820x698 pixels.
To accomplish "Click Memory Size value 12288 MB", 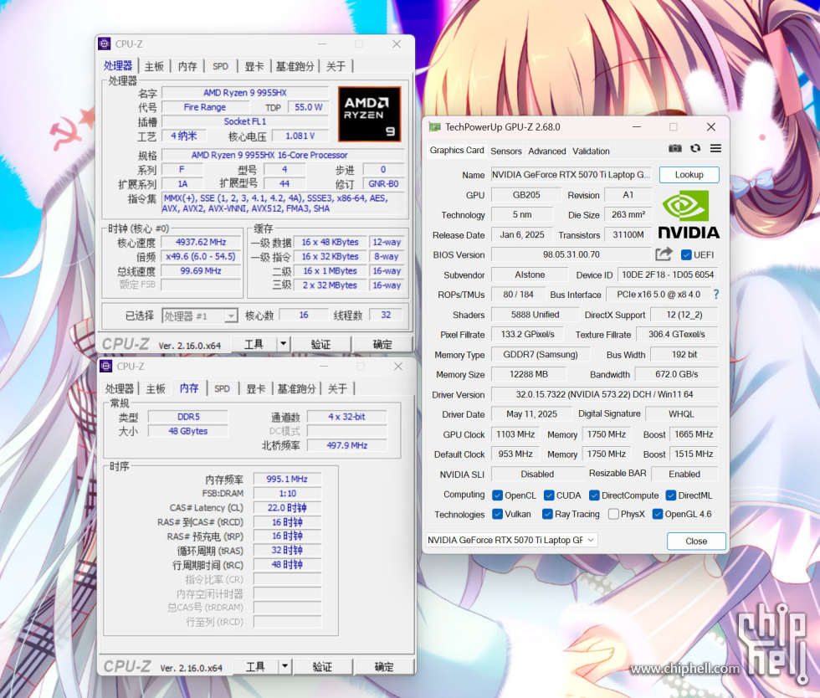I will (529, 375).
